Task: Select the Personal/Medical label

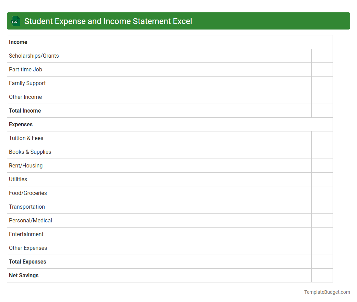Action: [x=30, y=220]
